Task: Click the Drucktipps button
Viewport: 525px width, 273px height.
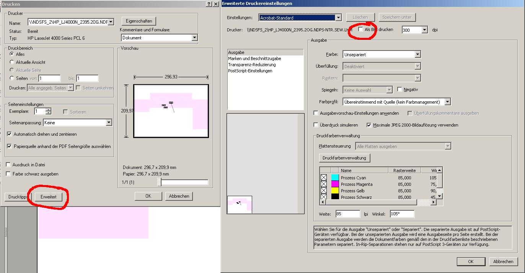Action: click(x=18, y=197)
